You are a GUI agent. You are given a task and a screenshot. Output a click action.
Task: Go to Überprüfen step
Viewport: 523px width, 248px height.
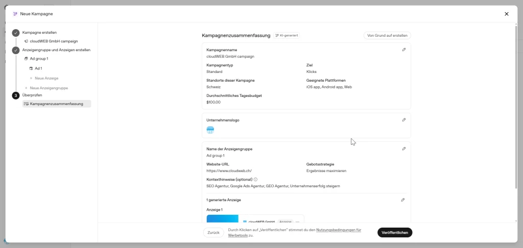[x=32, y=95]
